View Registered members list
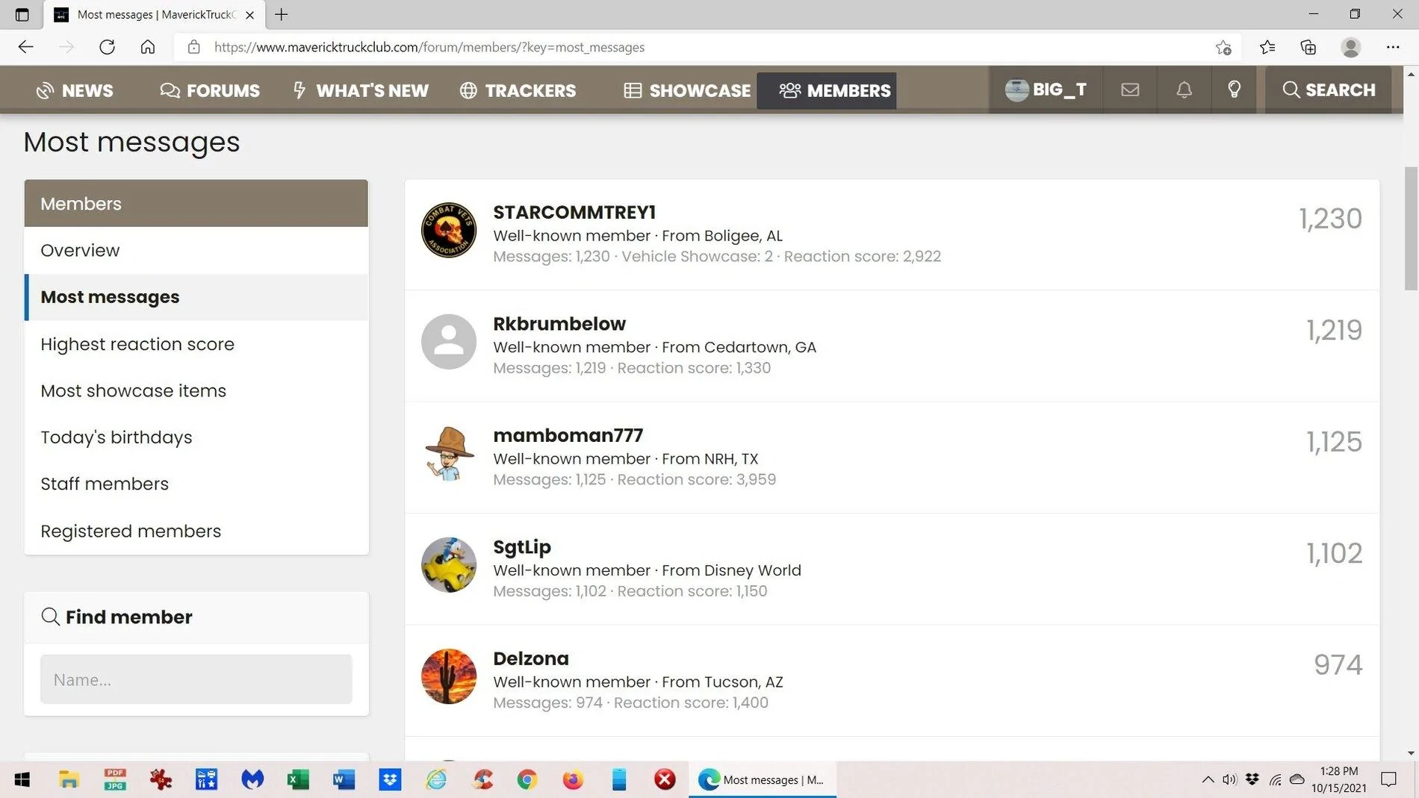 click(196, 531)
